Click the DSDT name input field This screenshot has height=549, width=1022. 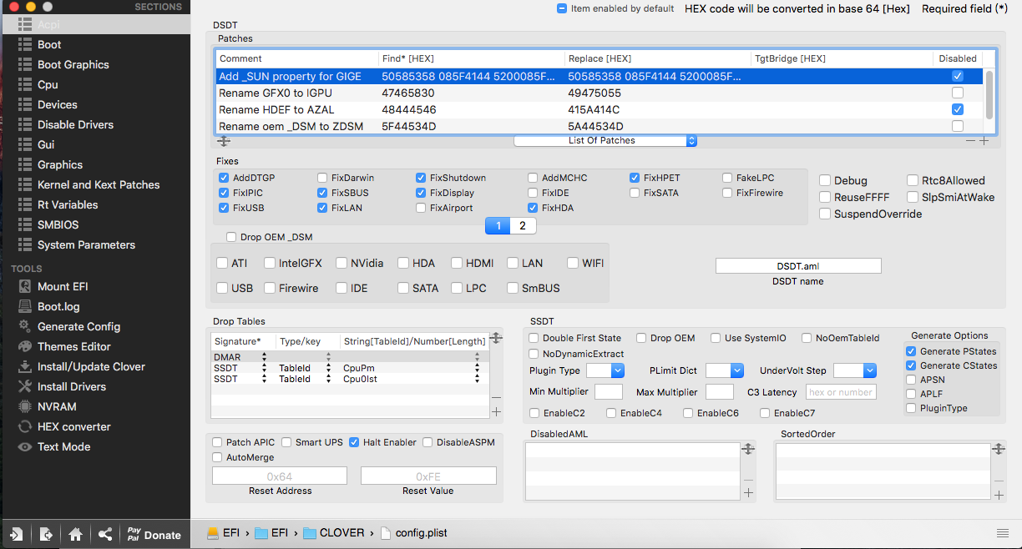pos(798,266)
